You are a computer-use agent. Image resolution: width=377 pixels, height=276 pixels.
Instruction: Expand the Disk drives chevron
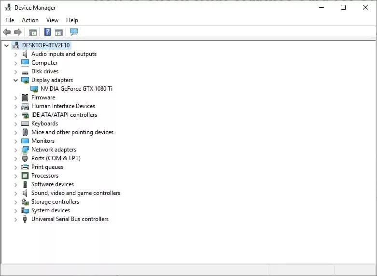pyautogui.click(x=15, y=72)
